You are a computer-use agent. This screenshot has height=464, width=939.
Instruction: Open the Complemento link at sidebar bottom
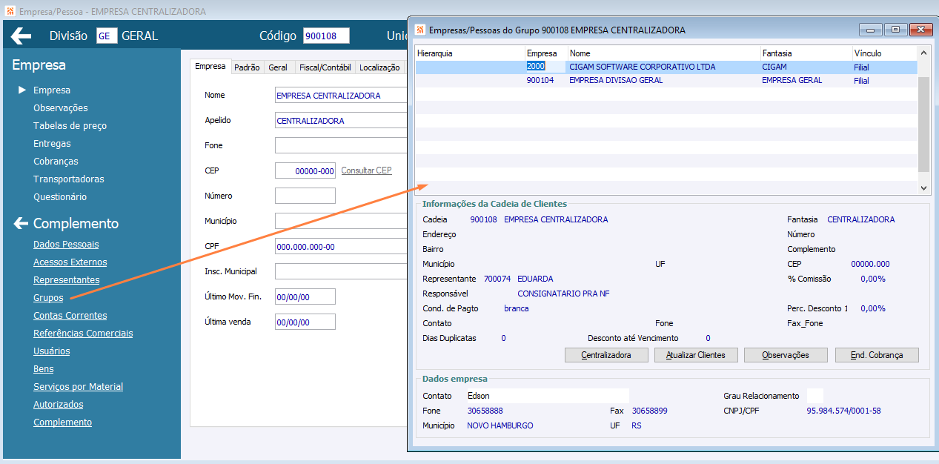point(63,422)
